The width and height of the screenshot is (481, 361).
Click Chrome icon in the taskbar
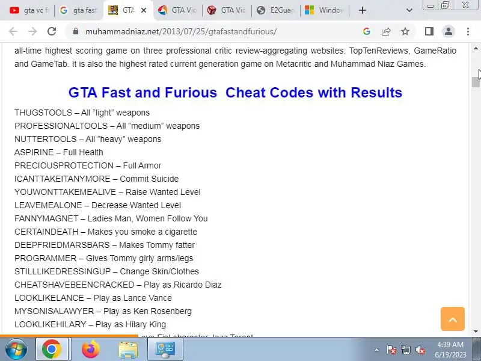tap(52, 349)
